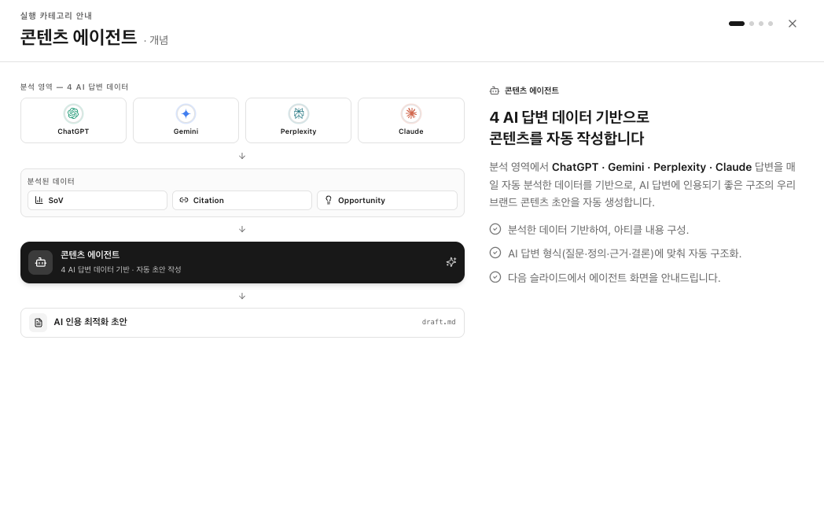Close the guide with the X button
This screenshot has width=824, height=514.
[x=793, y=24]
